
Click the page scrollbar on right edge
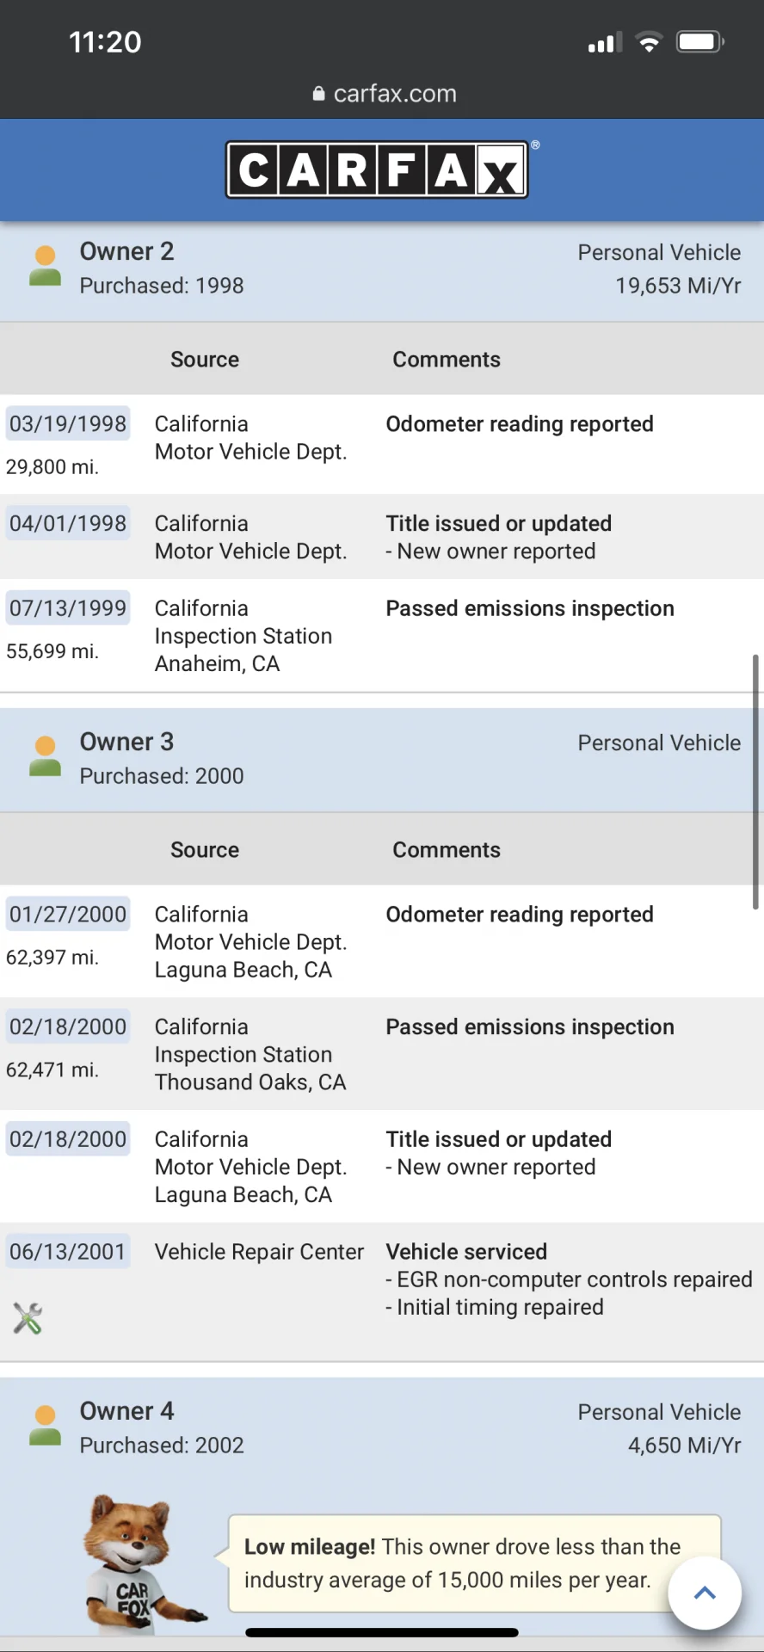coord(755,781)
